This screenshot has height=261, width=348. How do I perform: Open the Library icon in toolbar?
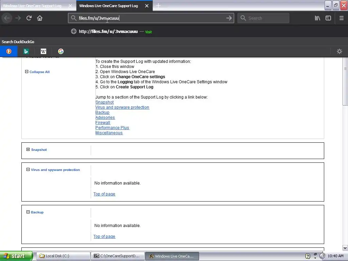317,18
